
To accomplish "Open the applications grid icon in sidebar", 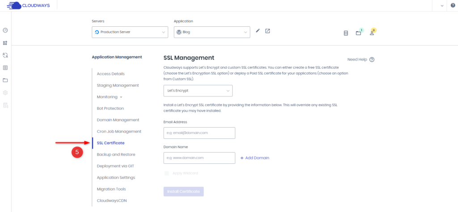I will click(5, 43).
